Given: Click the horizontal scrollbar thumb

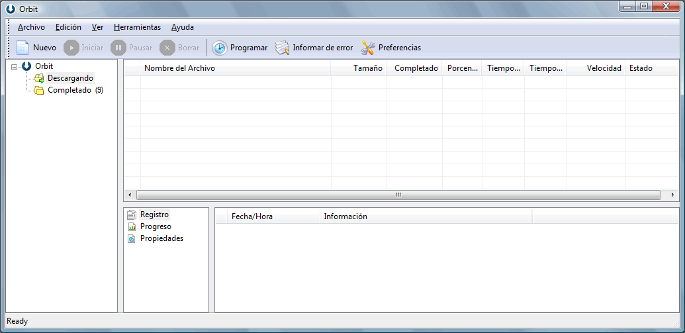Looking at the screenshot, I should tap(398, 195).
